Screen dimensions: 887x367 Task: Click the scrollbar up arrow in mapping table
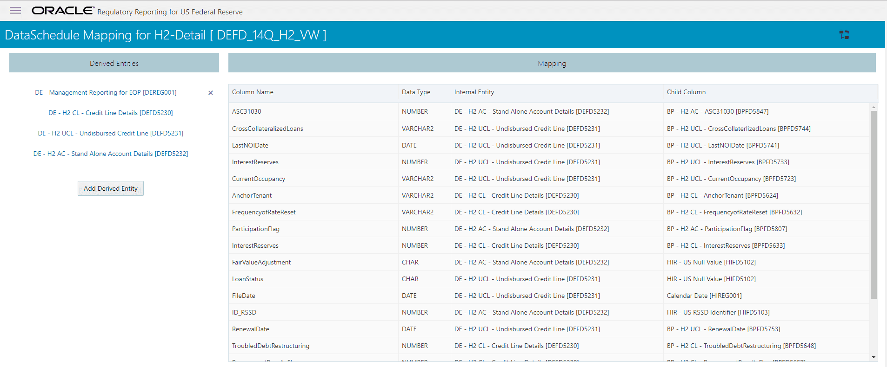tap(874, 107)
